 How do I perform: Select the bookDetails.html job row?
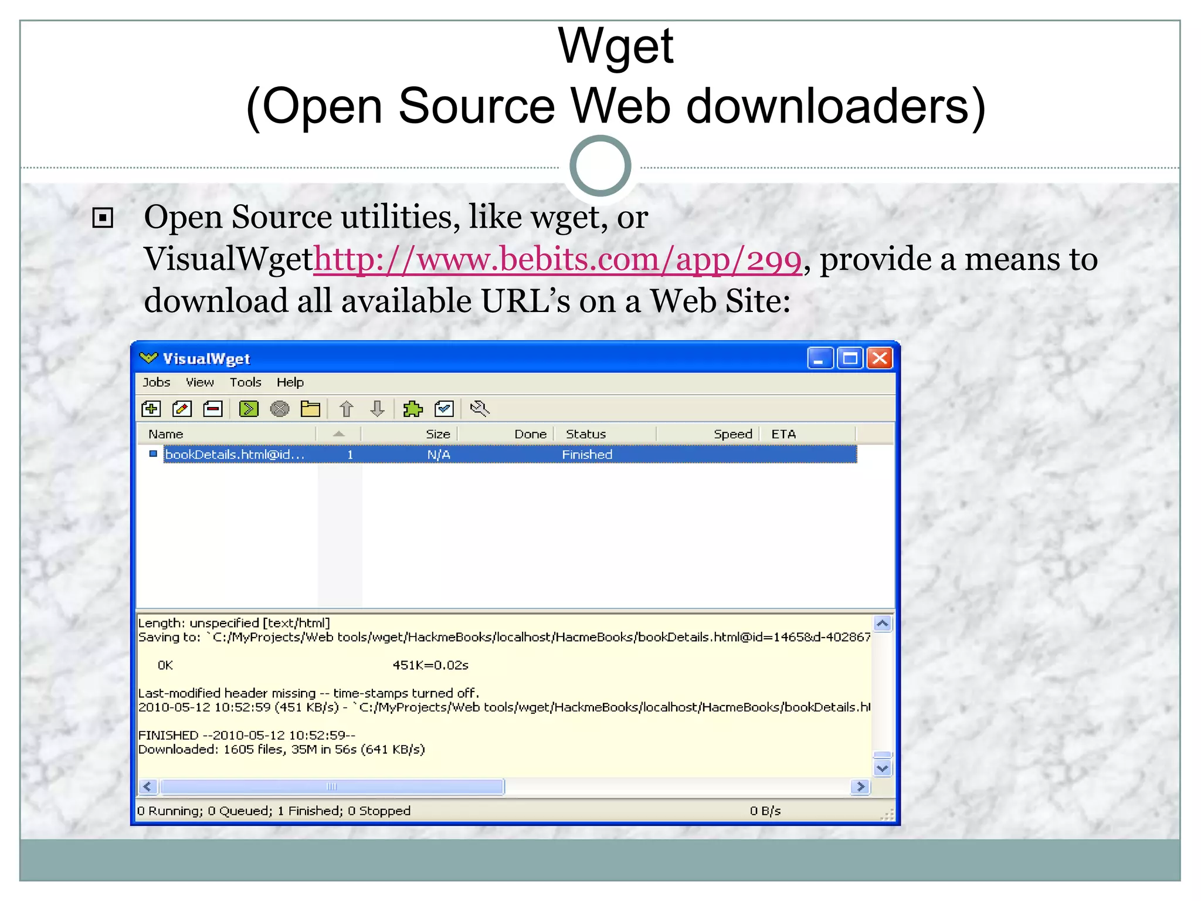coord(235,455)
